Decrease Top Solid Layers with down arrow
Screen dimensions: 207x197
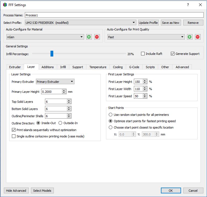(x=69, y=103)
